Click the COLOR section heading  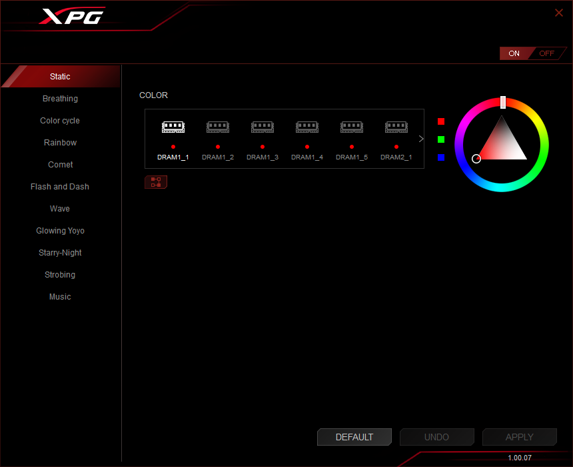tap(153, 95)
